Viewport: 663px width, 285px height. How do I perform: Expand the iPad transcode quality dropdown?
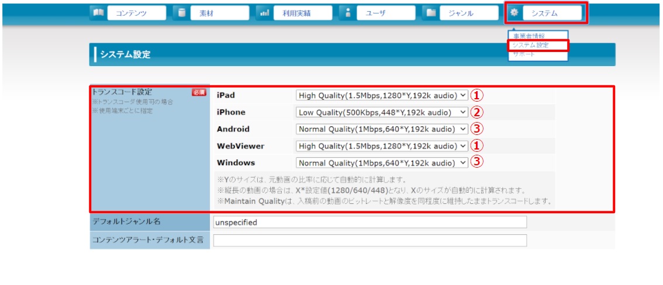pos(382,95)
